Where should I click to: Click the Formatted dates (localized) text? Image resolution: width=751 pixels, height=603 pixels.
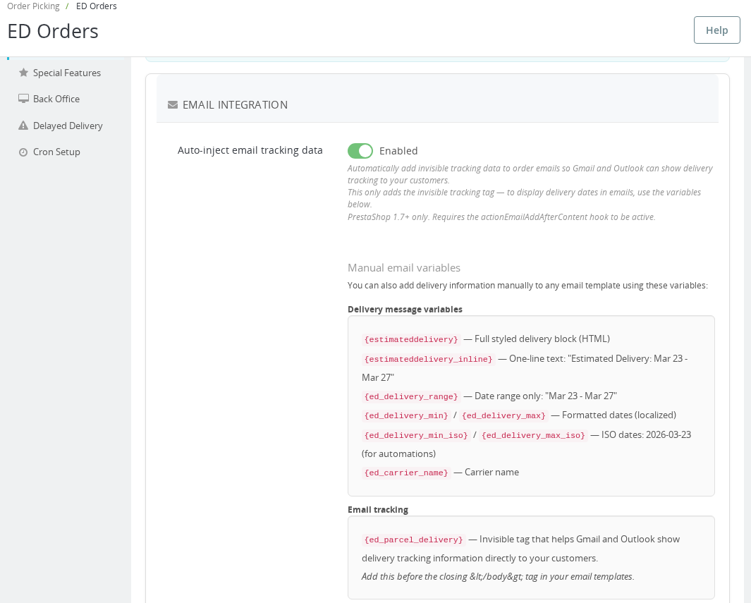[x=619, y=415]
